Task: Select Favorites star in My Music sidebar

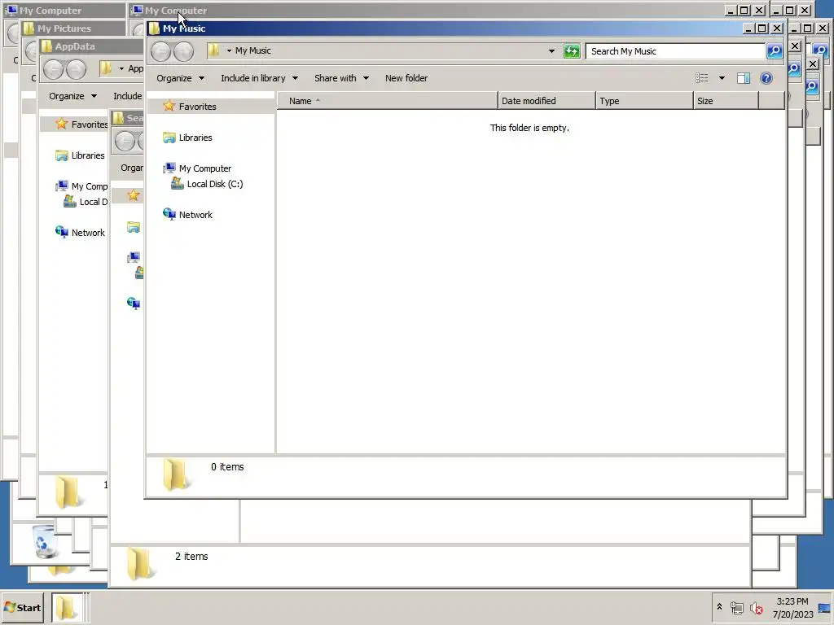Action: (x=169, y=106)
